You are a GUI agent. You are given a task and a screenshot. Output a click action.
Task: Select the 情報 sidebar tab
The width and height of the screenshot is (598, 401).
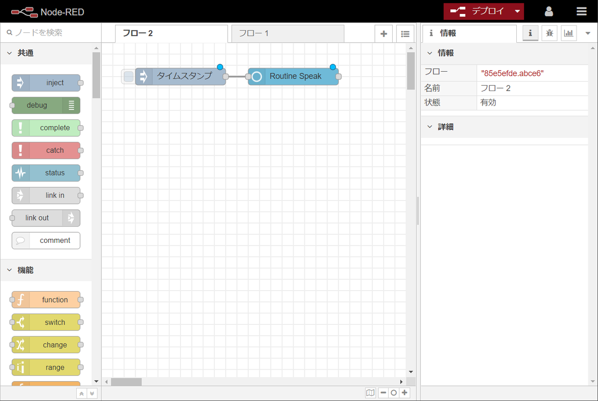(x=469, y=34)
